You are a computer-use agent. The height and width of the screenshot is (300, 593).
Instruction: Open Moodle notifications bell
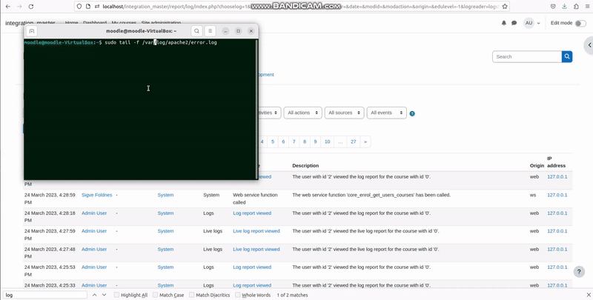pyautogui.click(x=504, y=23)
